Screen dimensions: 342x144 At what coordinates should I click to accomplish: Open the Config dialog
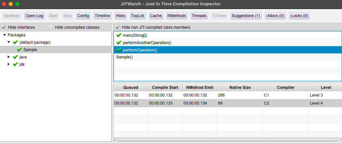tap(83, 16)
